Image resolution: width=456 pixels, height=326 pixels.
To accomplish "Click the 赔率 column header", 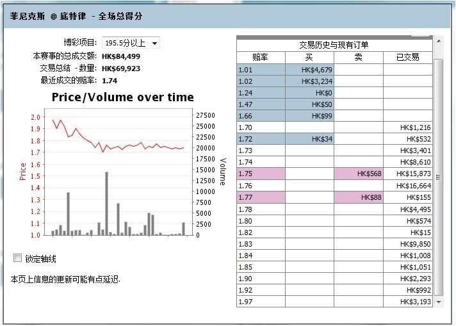I will 261,58.
